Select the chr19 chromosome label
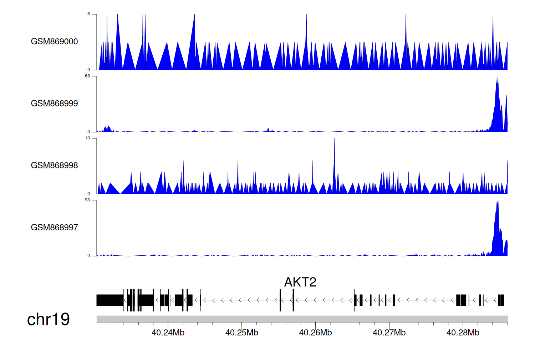Image resolution: width=535 pixels, height=350 pixels. tap(48, 319)
